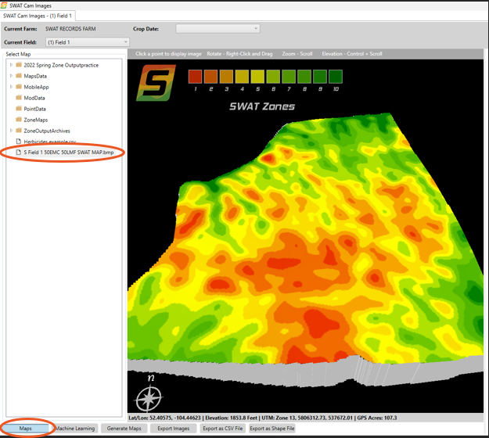Open the Crop Date dropdown

click(x=218, y=28)
